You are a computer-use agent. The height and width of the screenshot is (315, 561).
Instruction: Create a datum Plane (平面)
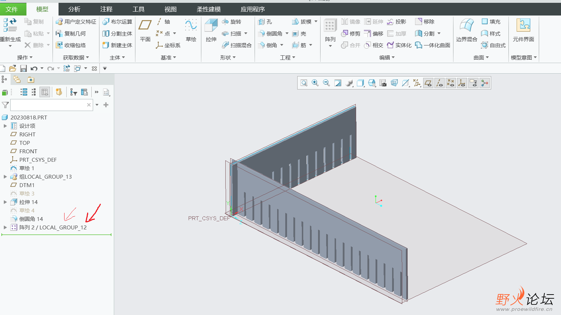tap(145, 31)
